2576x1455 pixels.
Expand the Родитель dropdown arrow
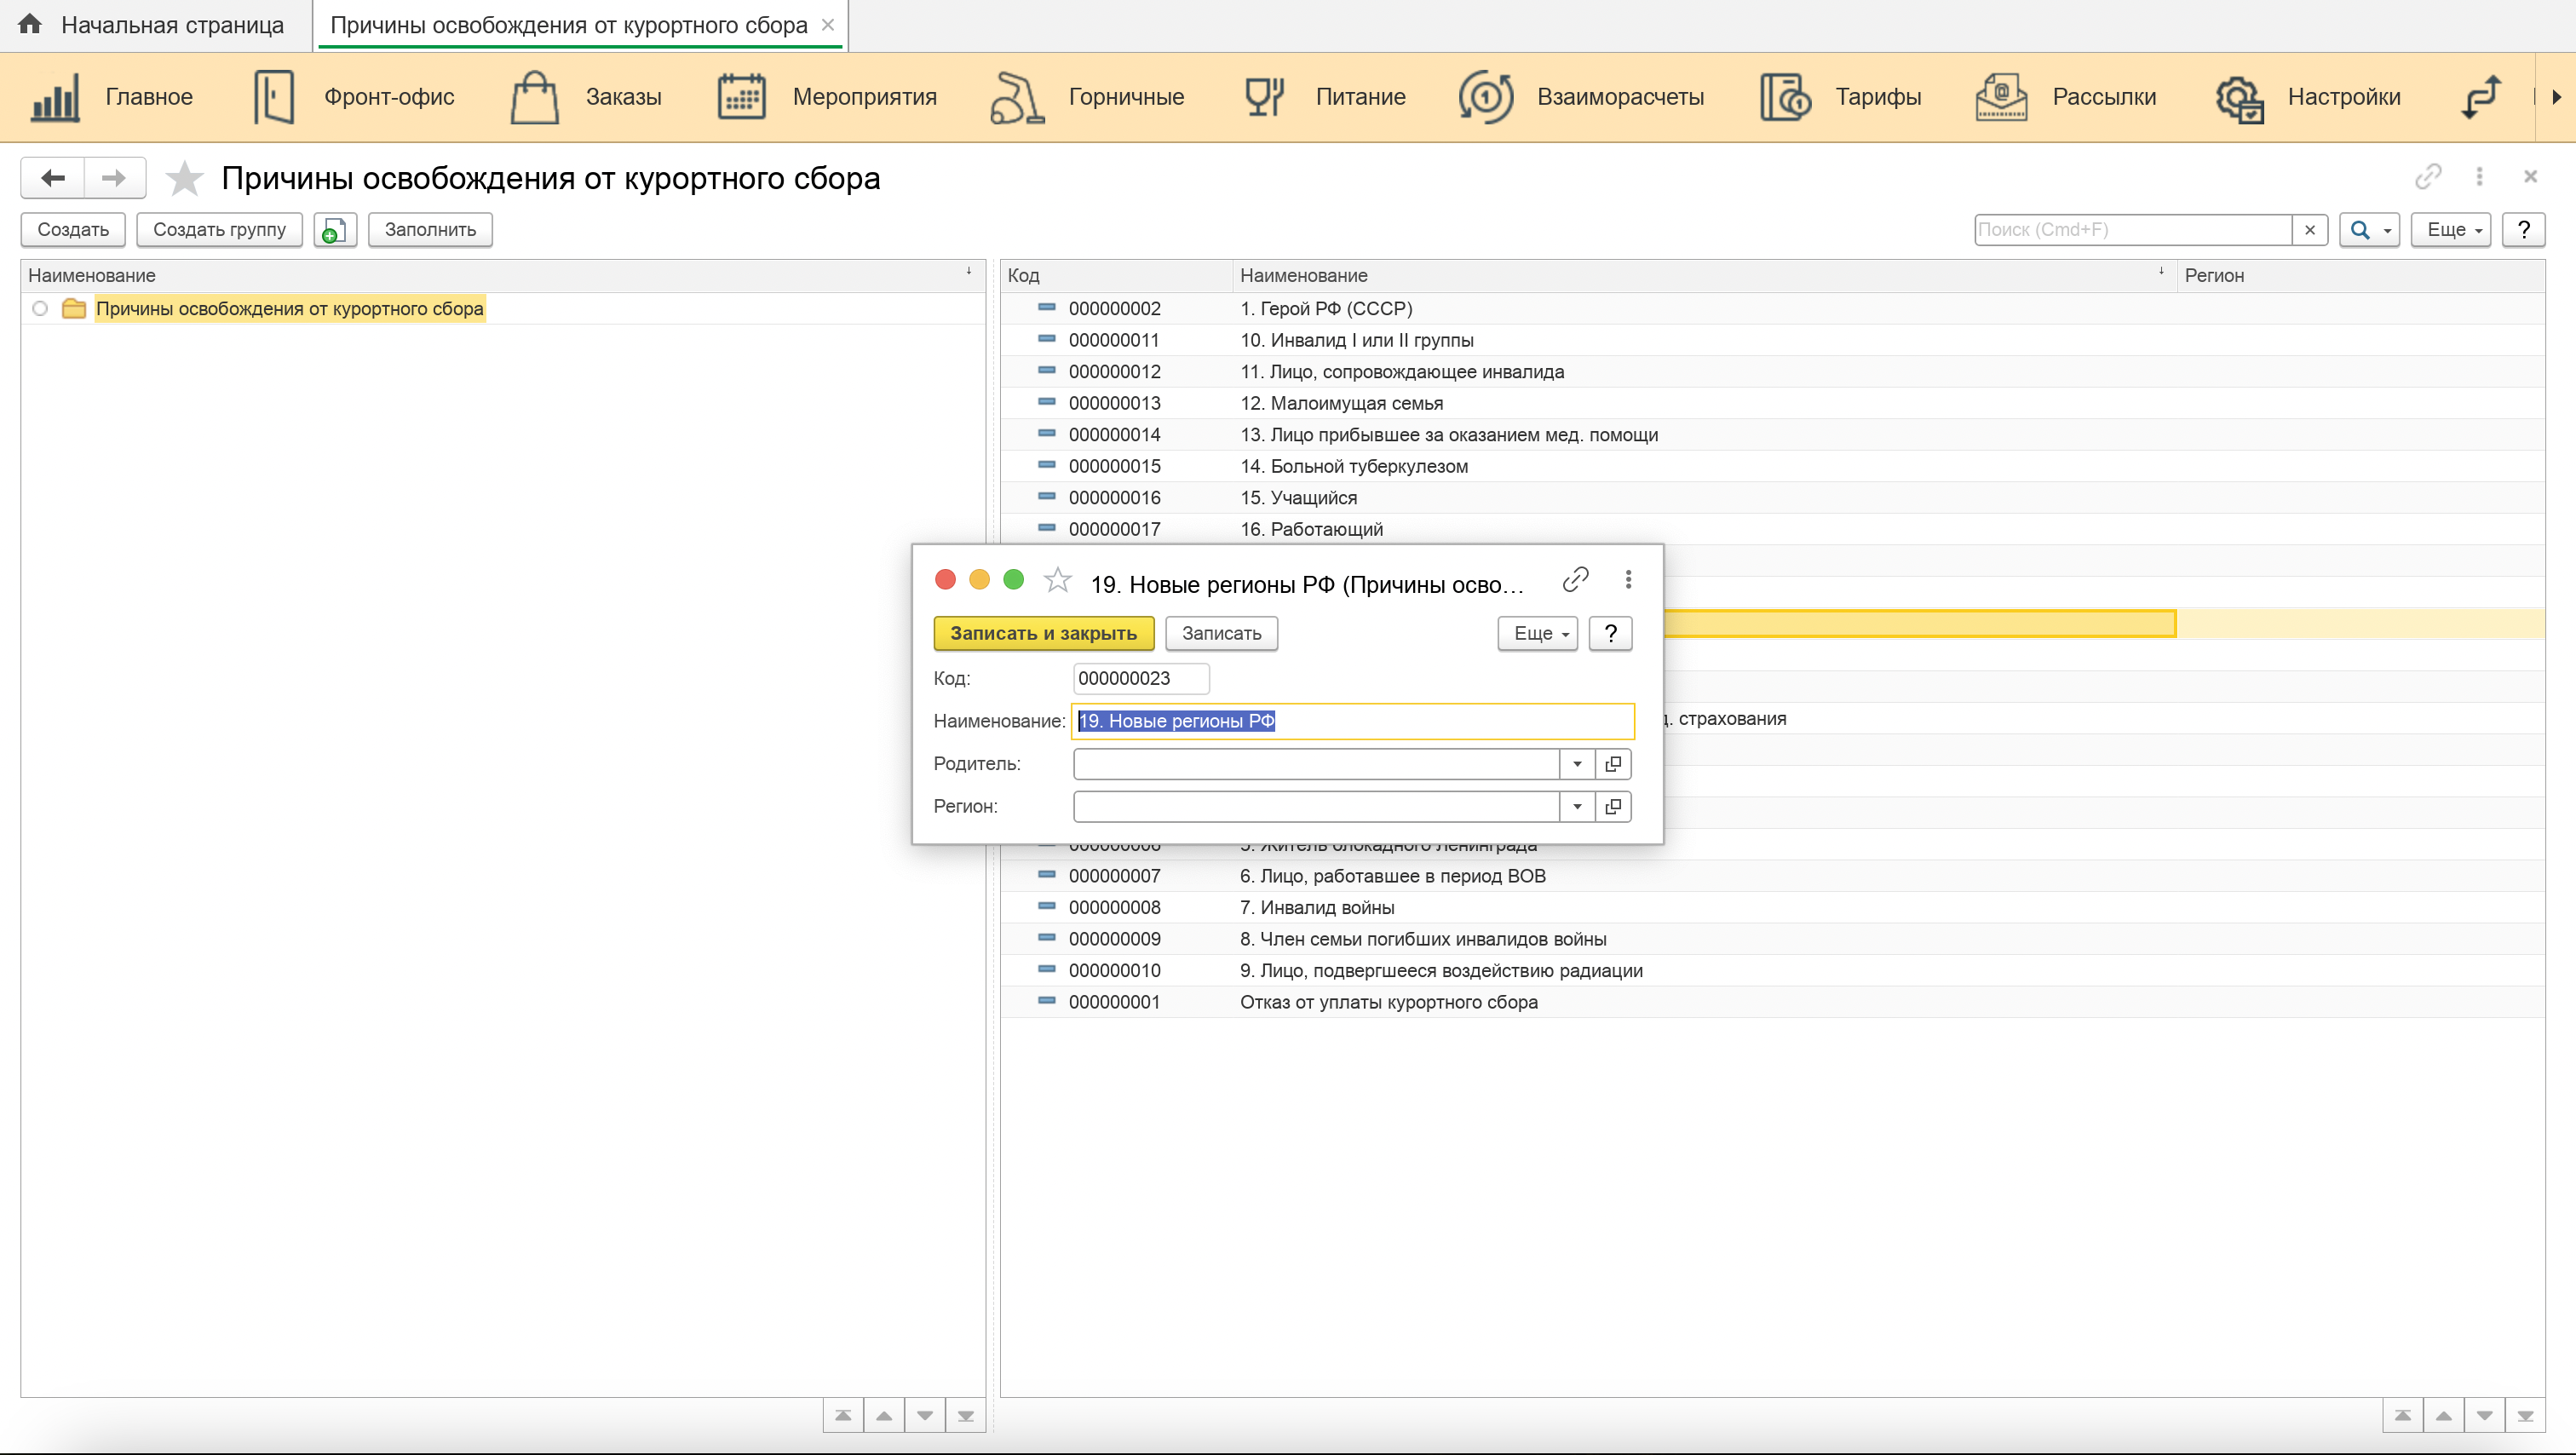1577,764
